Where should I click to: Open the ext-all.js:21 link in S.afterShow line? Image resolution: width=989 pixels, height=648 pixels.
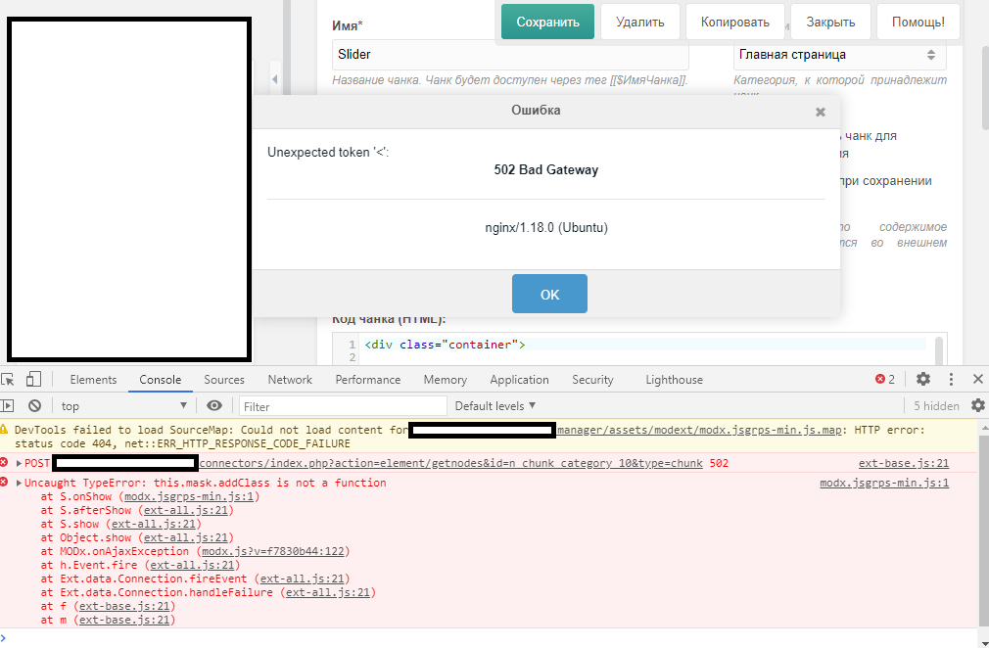(x=185, y=511)
